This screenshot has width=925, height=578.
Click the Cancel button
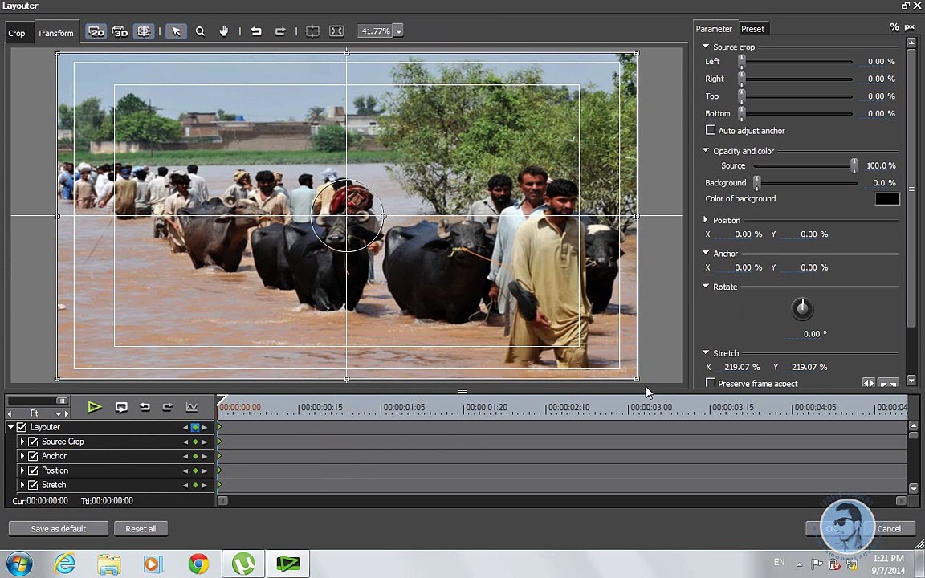click(888, 528)
